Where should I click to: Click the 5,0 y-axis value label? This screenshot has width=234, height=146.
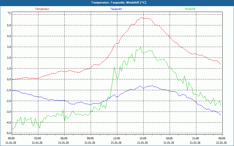[x=8, y=25]
